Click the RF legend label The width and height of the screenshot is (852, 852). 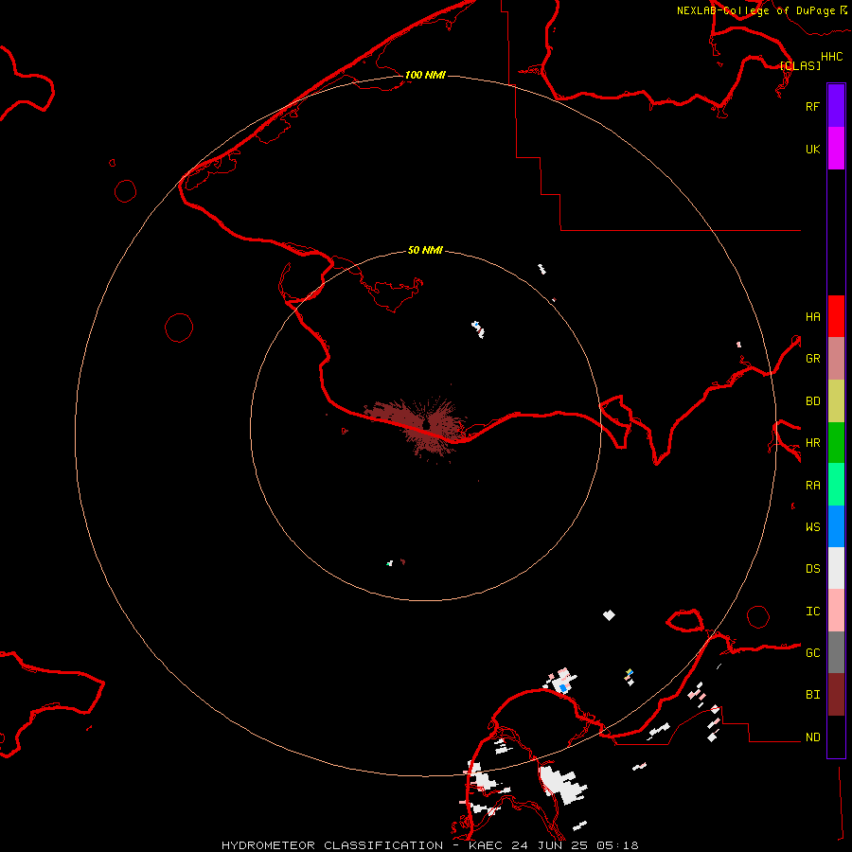pyautogui.click(x=812, y=106)
